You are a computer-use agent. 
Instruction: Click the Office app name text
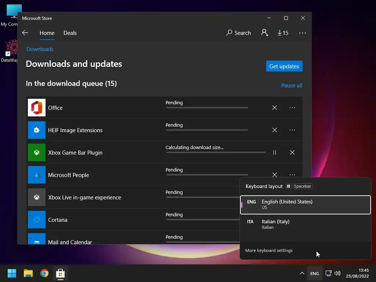(55, 108)
